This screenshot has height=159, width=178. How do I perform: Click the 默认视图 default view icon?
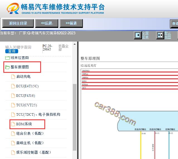(x=160, y=35)
